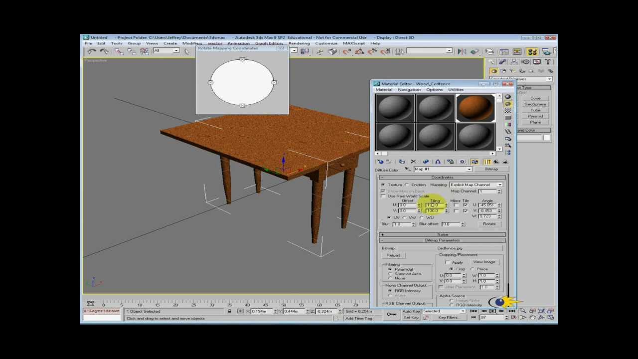
Task: Click Assign Material to Selection icon
Action: pyautogui.click(x=401, y=162)
